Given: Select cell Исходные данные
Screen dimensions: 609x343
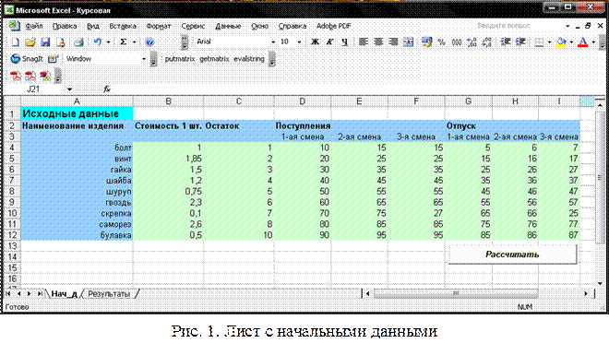Looking at the screenshot, I should (x=77, y=113).
